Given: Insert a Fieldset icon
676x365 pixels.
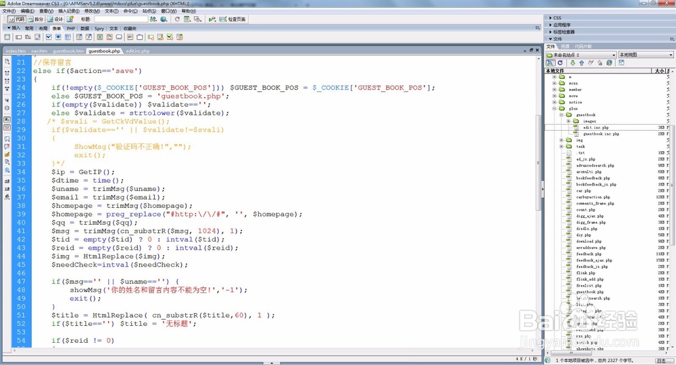Looking at the screenshot, I should [x=140, y=38].
